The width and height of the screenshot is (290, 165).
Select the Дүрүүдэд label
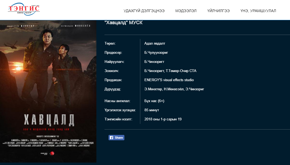click(113, 89)
